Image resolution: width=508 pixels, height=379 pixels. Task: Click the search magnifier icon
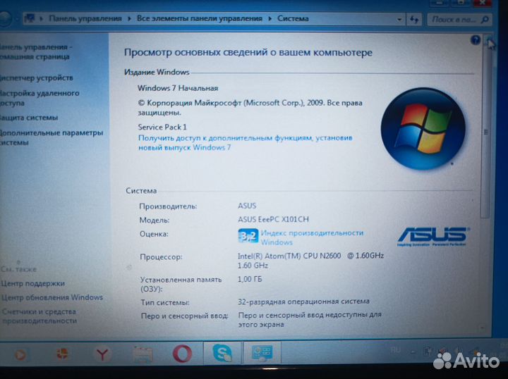click(485, 20)
